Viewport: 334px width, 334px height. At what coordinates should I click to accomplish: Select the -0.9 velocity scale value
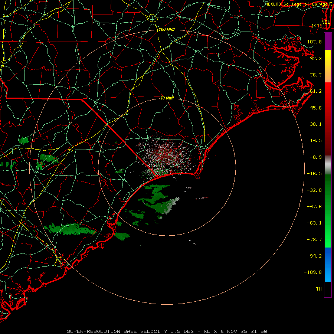click(x=316, y=157)
